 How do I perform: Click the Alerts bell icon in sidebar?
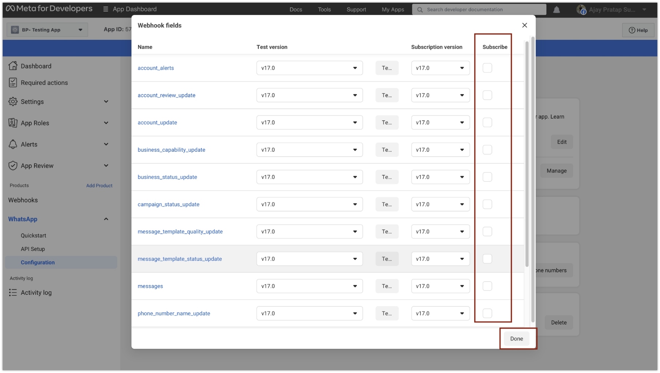(x=12, y=144)
